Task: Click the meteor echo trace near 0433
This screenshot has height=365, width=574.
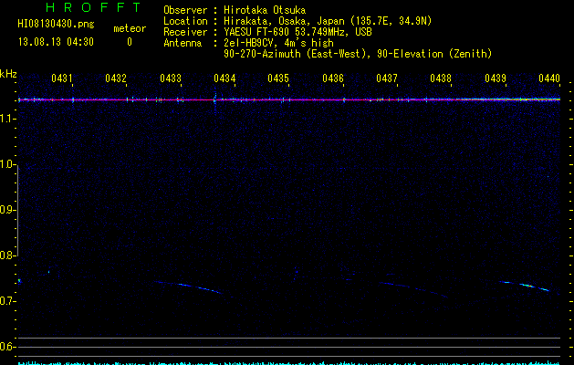Action: click(x=188, y=287)
